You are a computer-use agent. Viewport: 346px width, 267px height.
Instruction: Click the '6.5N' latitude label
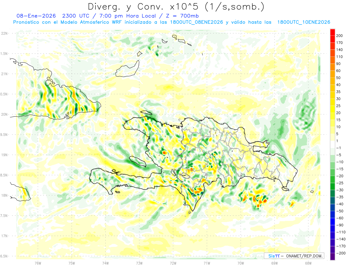tap(4, 256)
